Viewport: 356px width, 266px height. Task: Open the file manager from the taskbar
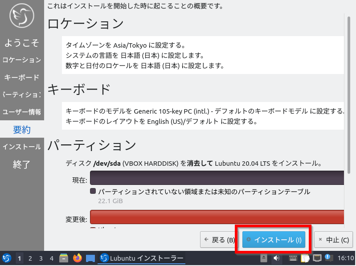tap(64, 258)
